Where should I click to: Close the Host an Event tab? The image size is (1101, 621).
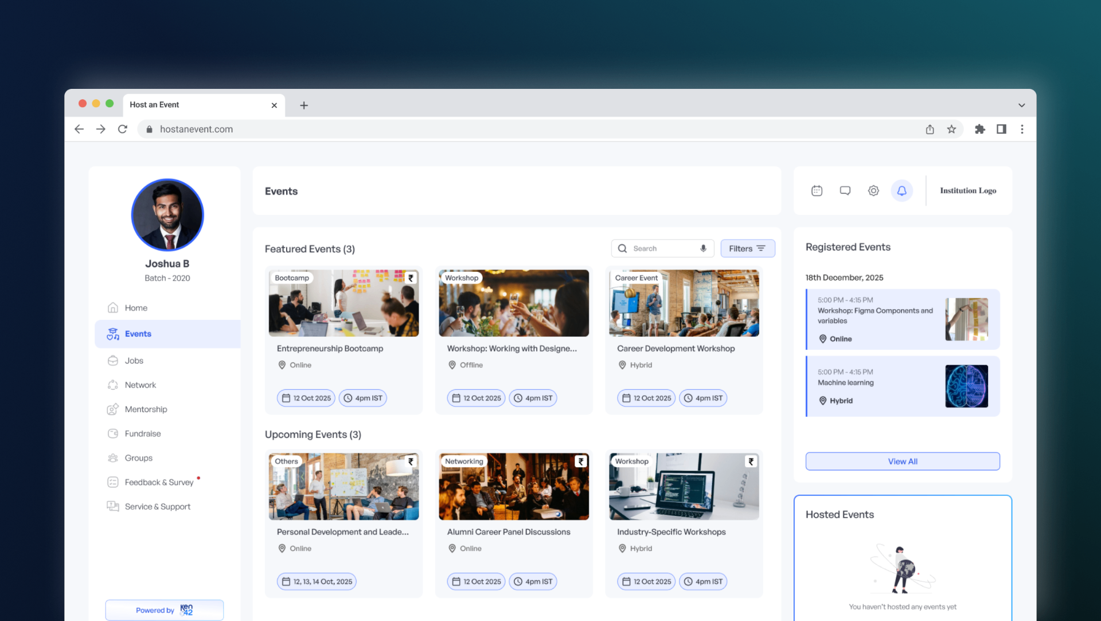tap(274, 106)
